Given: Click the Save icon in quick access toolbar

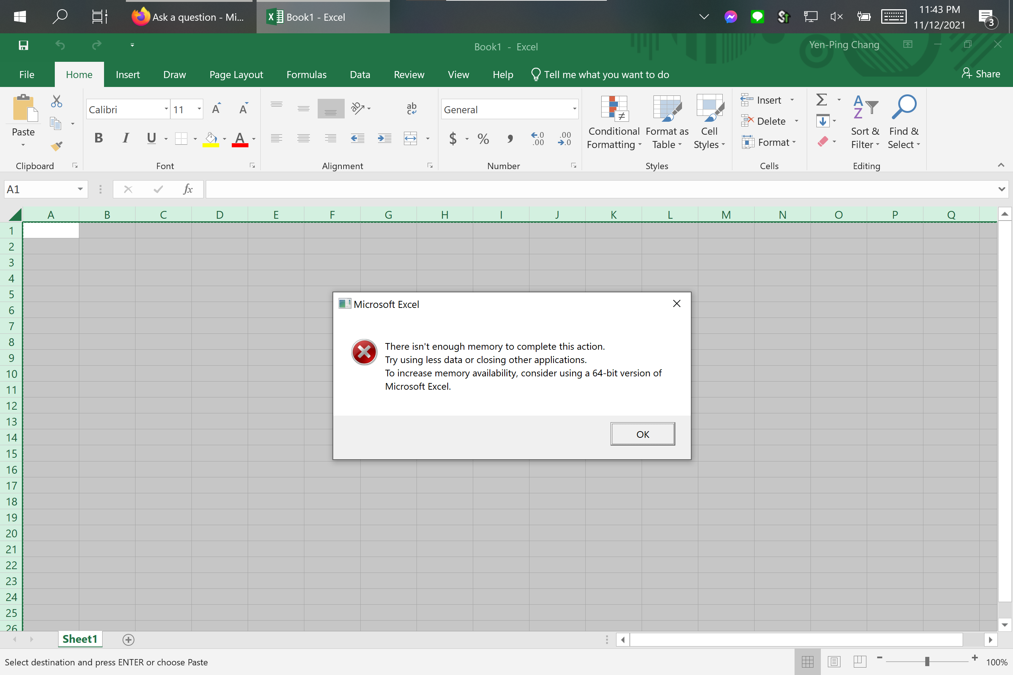Looking at the screenshot, I should click(x=23, y=45).
